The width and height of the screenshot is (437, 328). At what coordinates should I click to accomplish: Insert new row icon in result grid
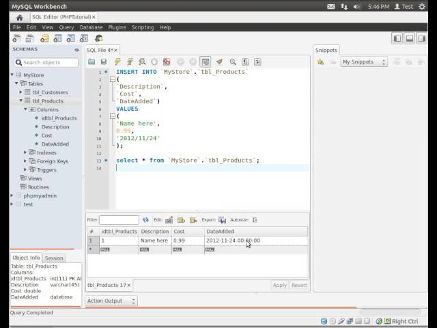181,220
